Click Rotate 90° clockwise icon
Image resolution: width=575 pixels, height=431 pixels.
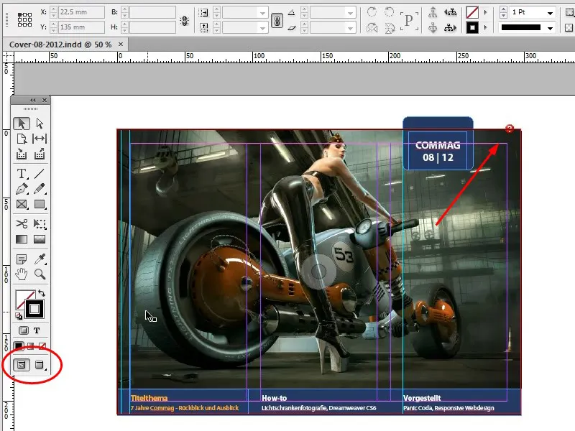[x=372, y=12]
